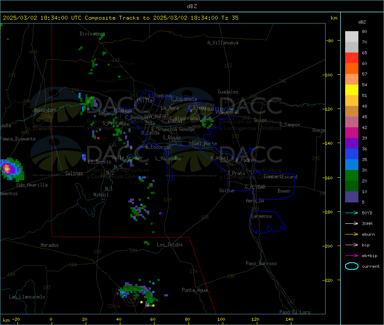This screenshot has width=384, height=325.
Task: Click the El_Desvio map label
Action: tap(99, 162)
